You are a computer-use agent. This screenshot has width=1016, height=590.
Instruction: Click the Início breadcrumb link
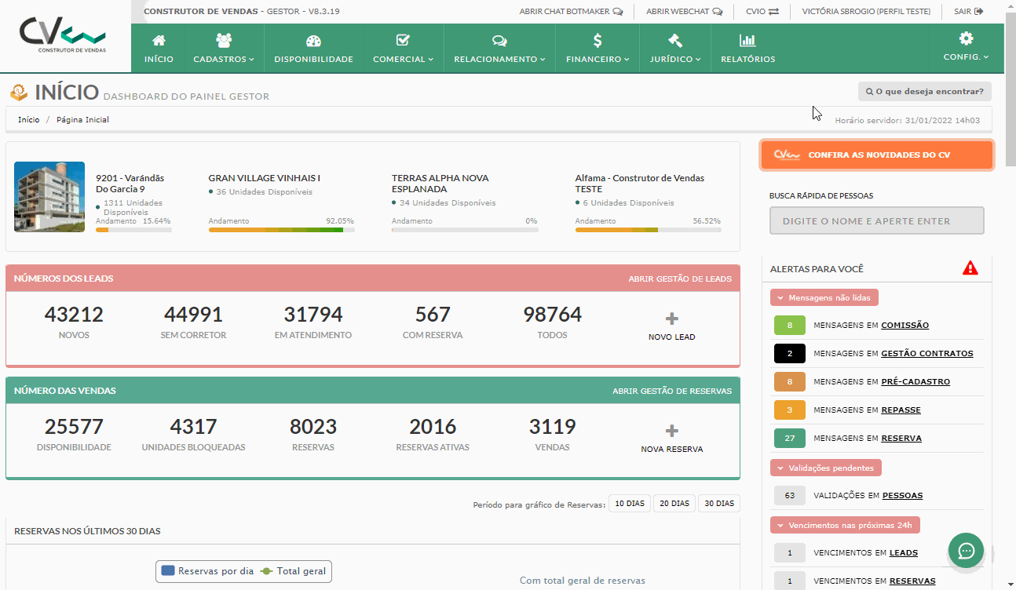28,120
